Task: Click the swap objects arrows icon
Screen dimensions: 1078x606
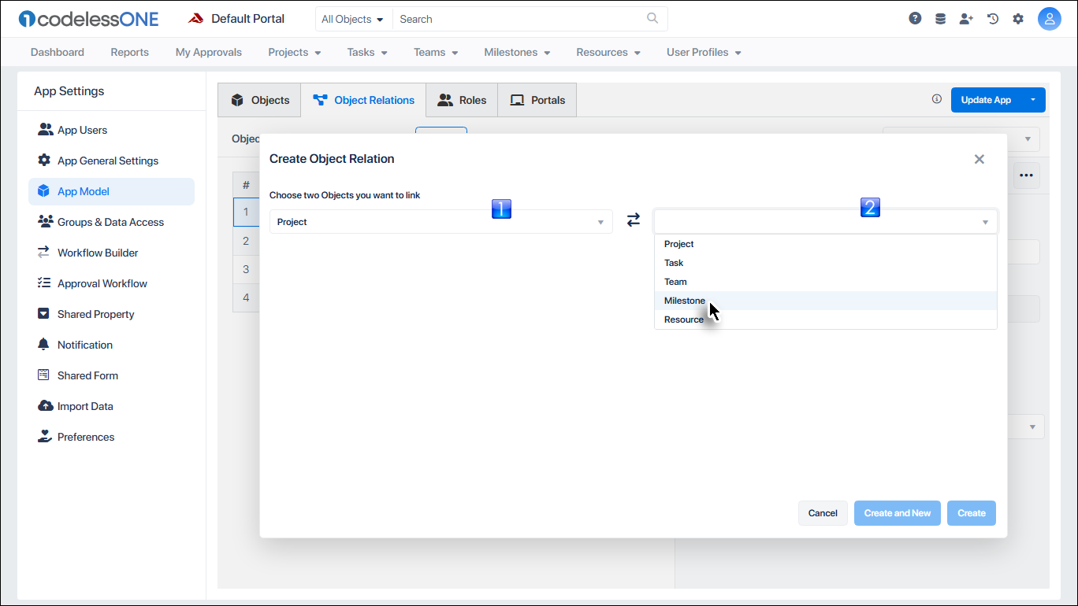Action: [634, 220]
